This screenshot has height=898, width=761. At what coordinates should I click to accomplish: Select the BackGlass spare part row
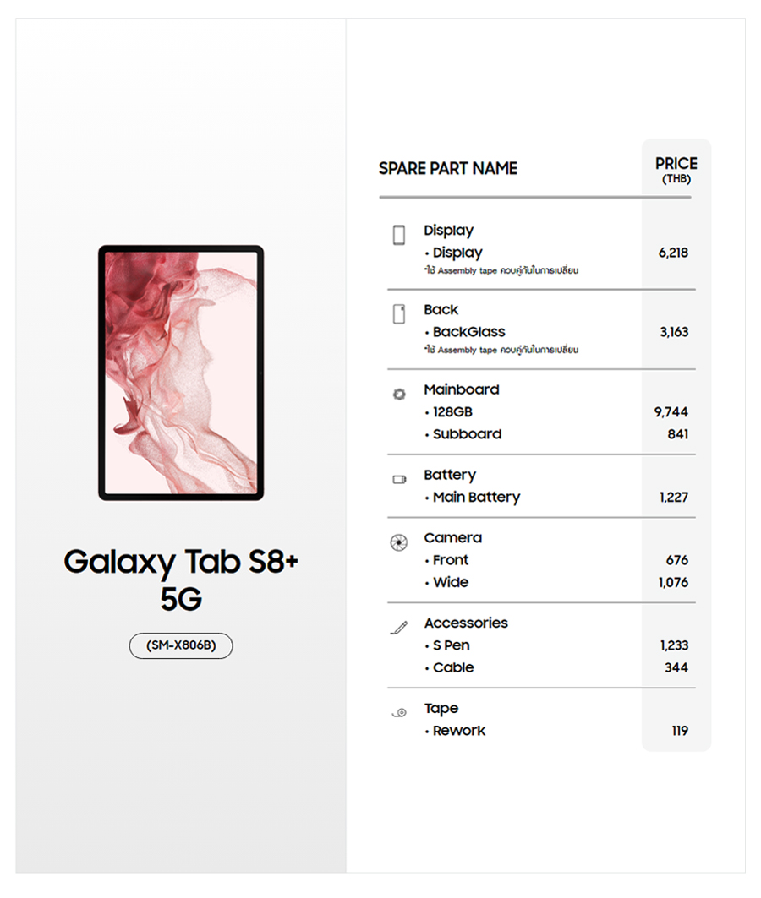(x=468, y=332)
